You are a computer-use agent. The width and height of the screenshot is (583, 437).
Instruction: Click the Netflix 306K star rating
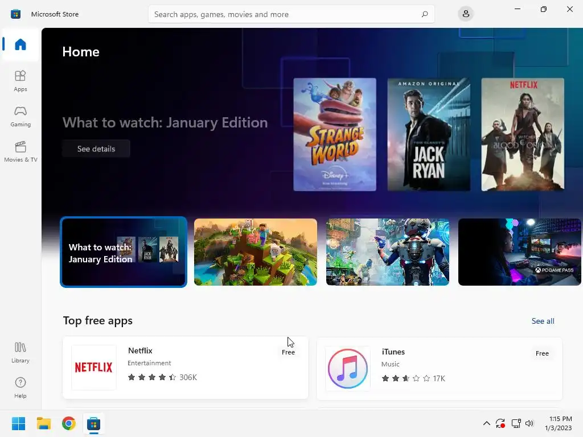tap(162, 377)
